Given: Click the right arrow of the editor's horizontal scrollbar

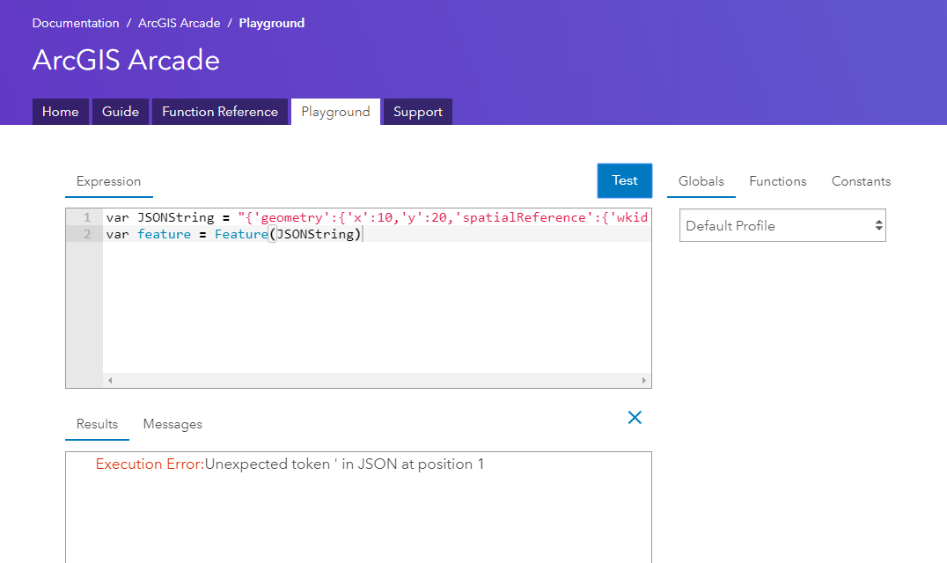Looking at the screenshot, I should pyautogui.click(x=644, y=380).
